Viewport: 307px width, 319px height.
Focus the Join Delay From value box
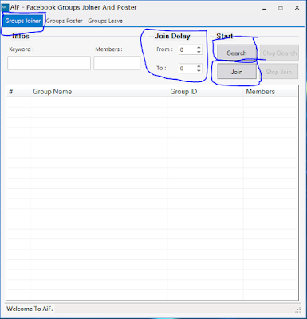pyautogui.click(x=187, y=49)
